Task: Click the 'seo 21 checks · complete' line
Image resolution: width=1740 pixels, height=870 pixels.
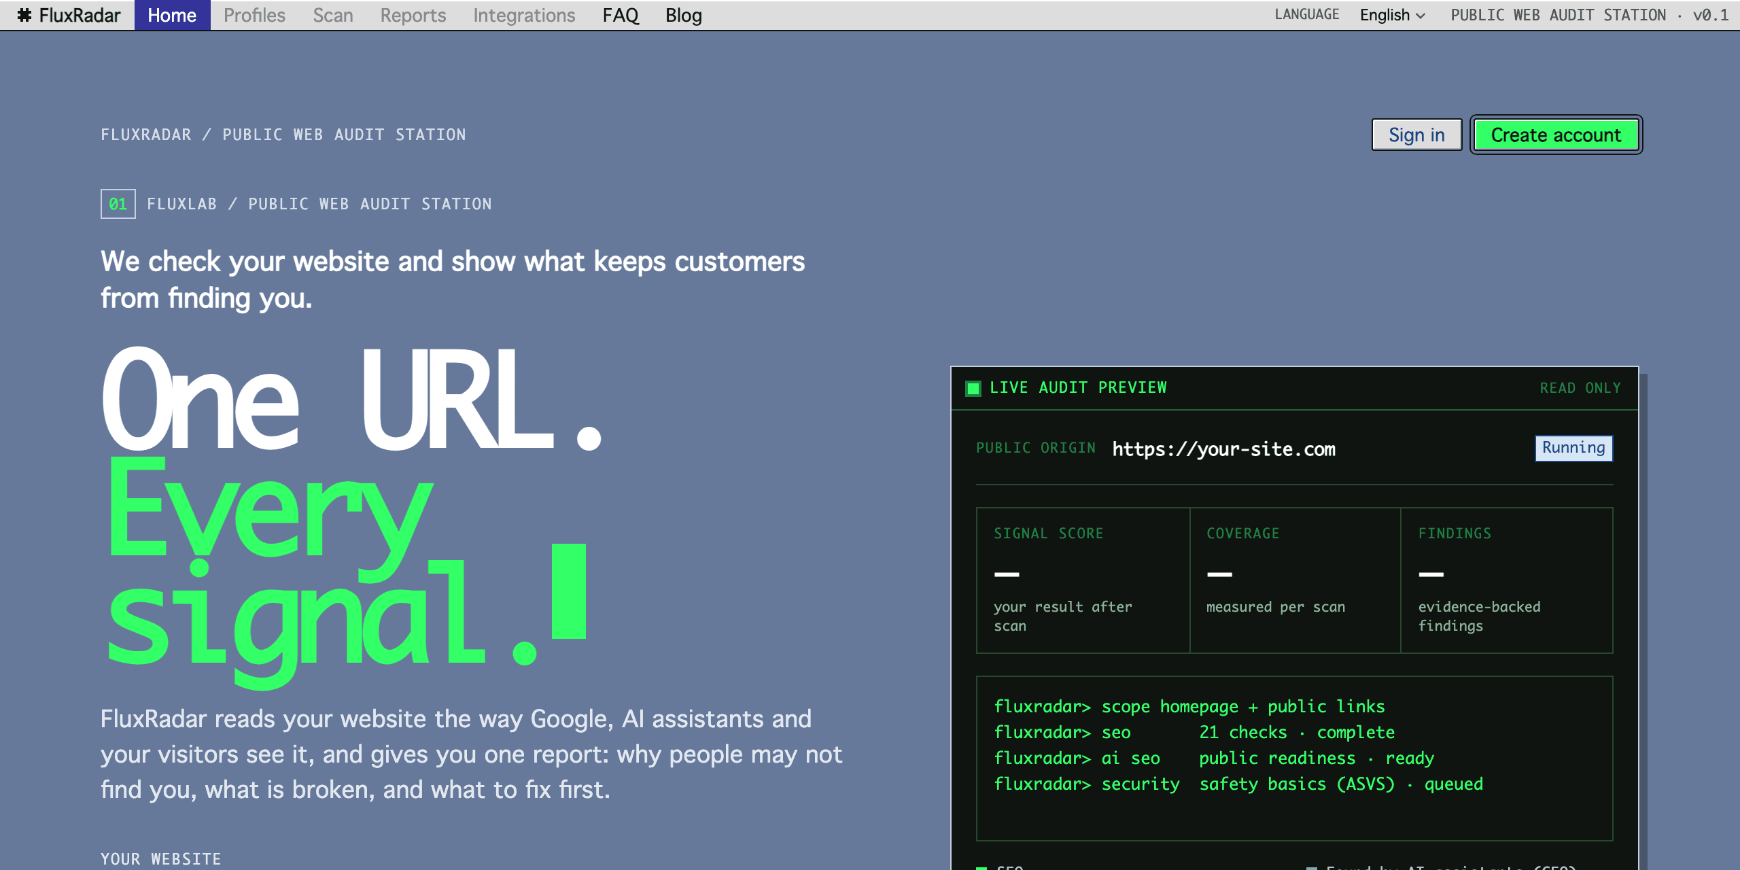Action: tap(1194, 733)
